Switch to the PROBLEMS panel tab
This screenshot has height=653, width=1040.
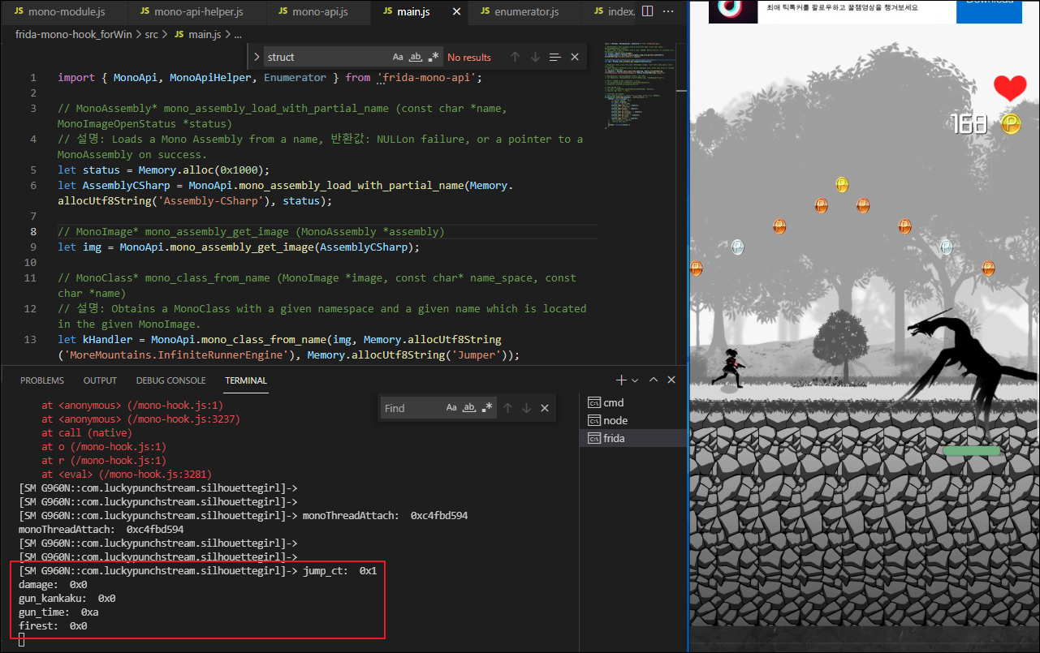point(42,380)
